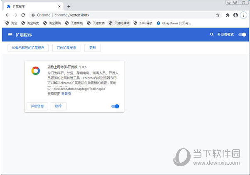The image size is (250, 175).
Task: Open Chrome three-dot menu
Action: tap(243, 15)
